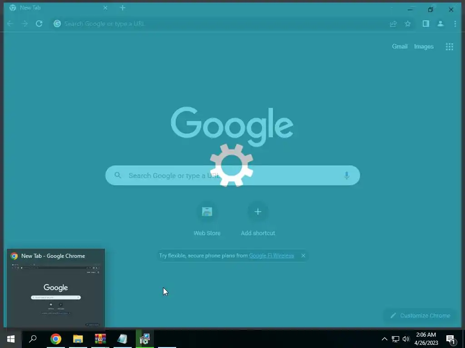Open the Web Store shortcut

[207, 219]
